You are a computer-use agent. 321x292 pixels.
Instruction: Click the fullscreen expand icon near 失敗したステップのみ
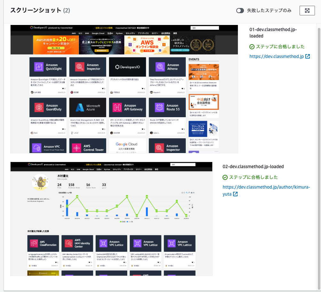(x=307, y=11)
